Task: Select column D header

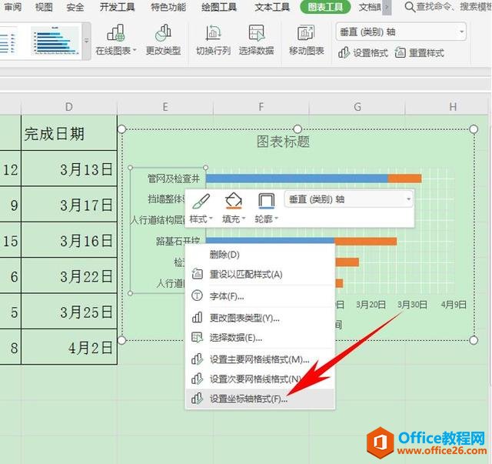Action: coord(69,107)
